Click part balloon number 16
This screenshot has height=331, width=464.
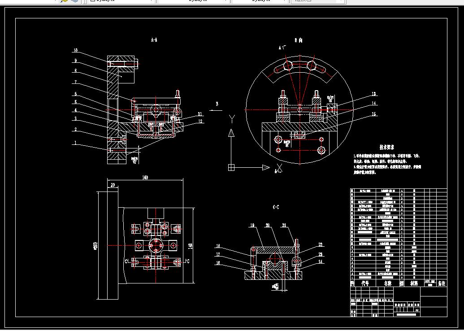[217, 263]
